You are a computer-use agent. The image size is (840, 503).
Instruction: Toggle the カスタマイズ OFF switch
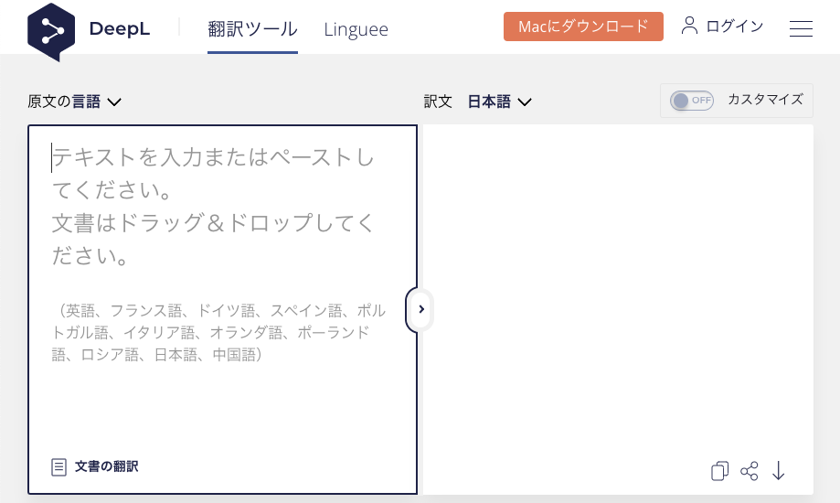pyautogui.click(x=692, y=101)
